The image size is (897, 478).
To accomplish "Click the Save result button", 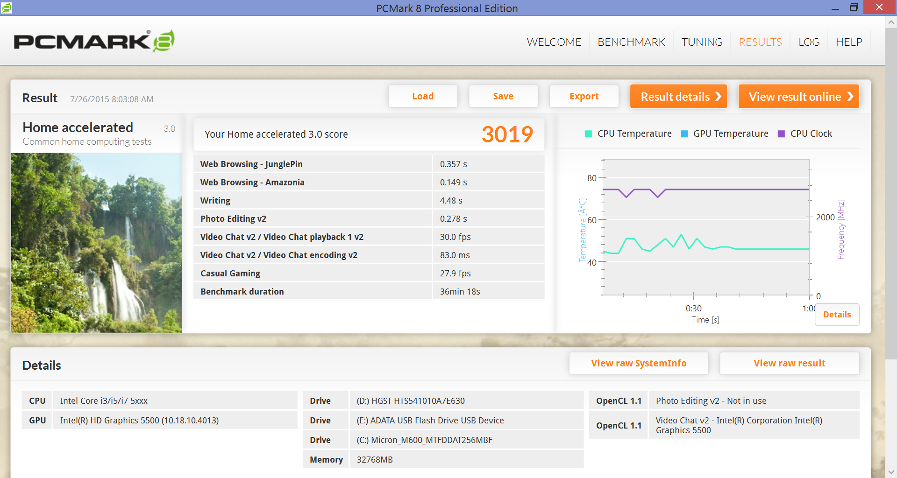I will pyautogui.click(x=503, y=96).
